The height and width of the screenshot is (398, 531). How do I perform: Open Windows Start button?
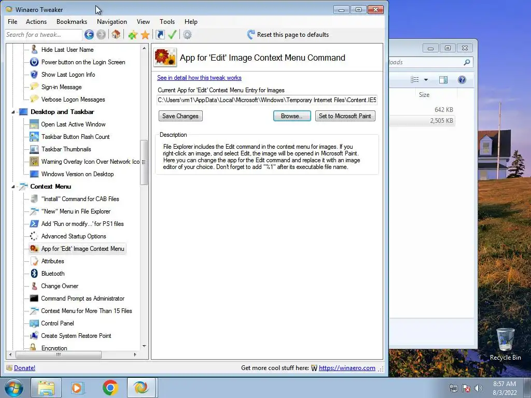pyautogui.click(x=14, y=388)
